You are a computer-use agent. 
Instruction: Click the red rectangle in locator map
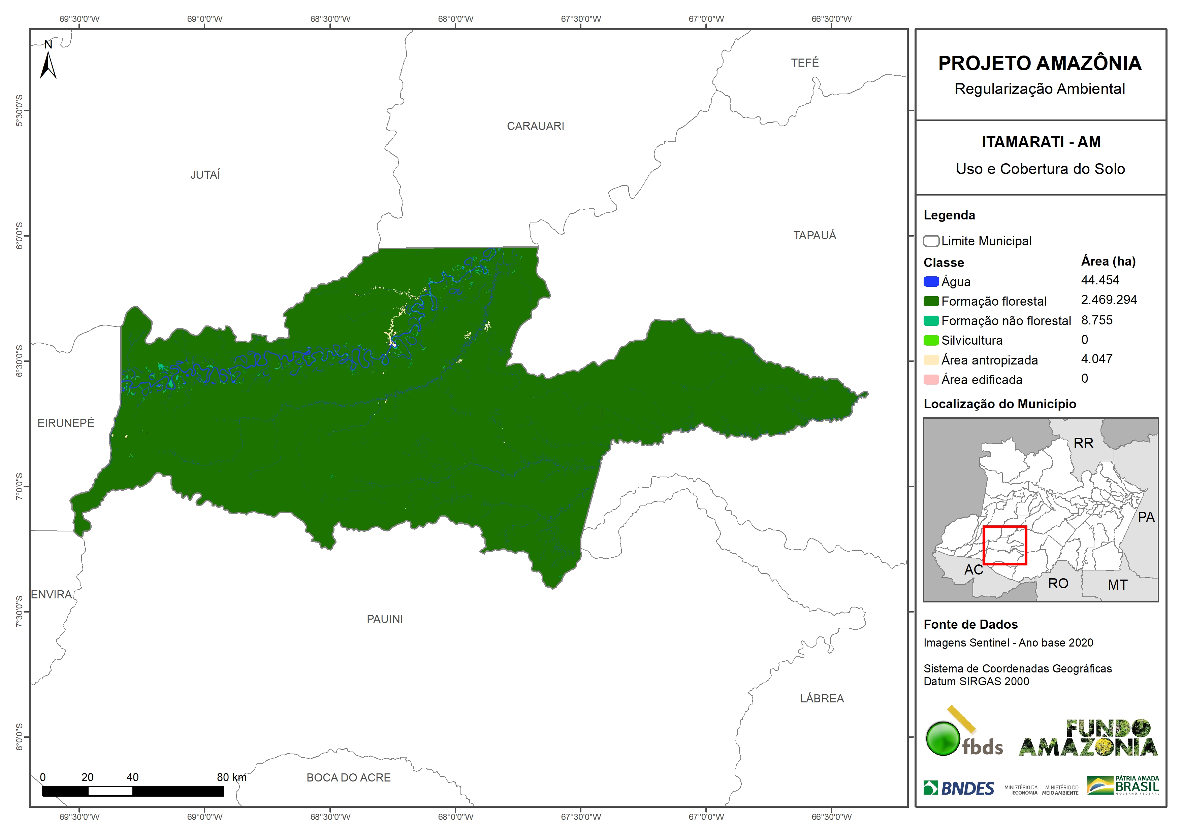click(x=1004, y=545)
